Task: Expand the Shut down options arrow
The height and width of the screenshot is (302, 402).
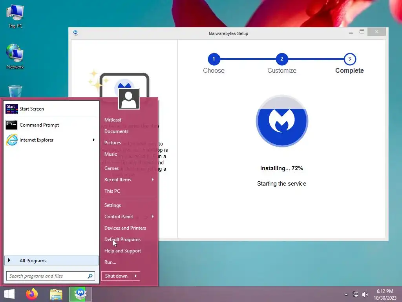Action: click(136, 276)
